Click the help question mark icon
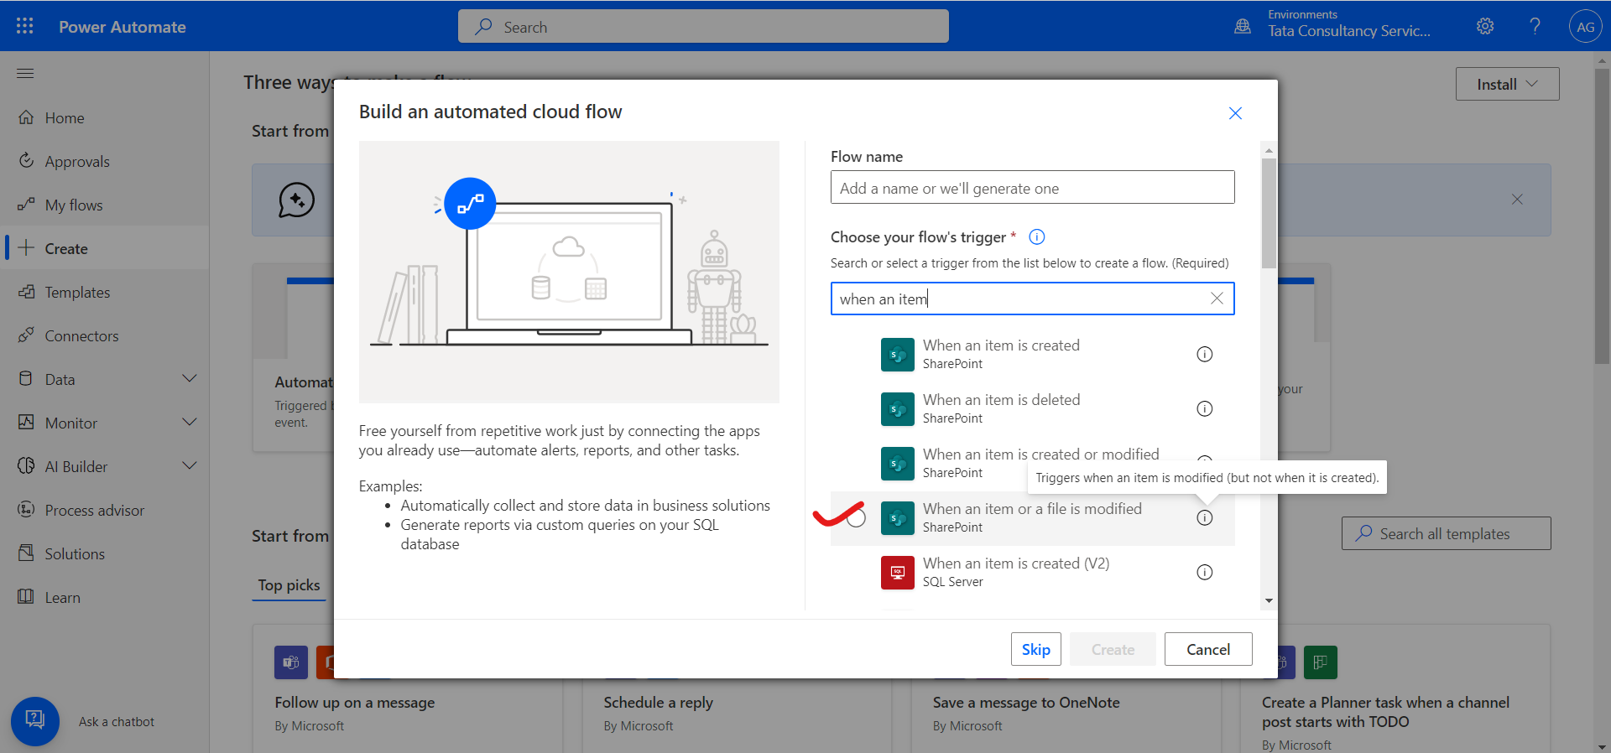The image size is (1611, 753). tap(1535, 26)
